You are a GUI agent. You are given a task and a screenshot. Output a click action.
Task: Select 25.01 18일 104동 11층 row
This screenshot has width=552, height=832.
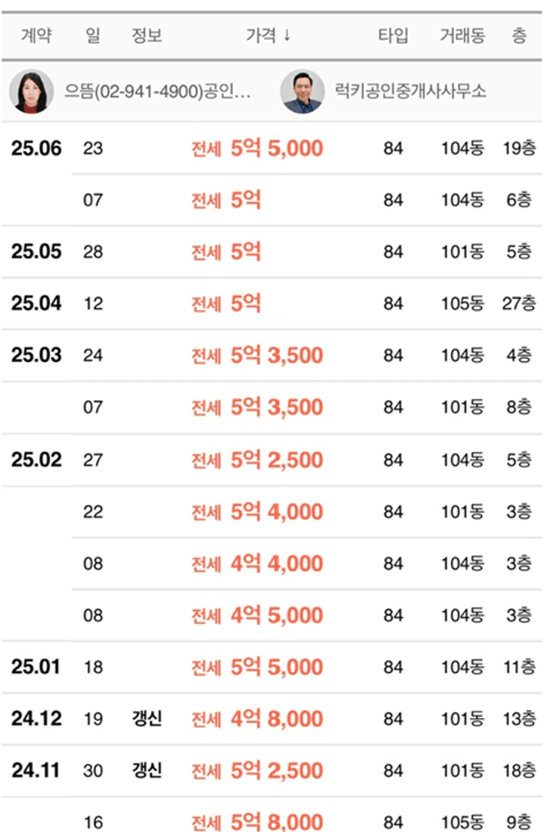pos(272,667)
